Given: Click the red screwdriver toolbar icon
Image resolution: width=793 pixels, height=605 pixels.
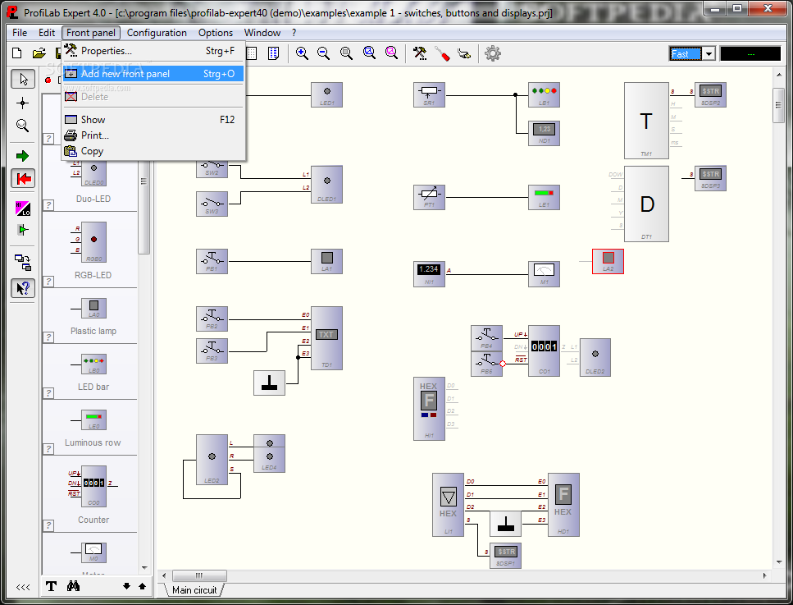Looking at the screenshot, I should [x=442, y=53].
